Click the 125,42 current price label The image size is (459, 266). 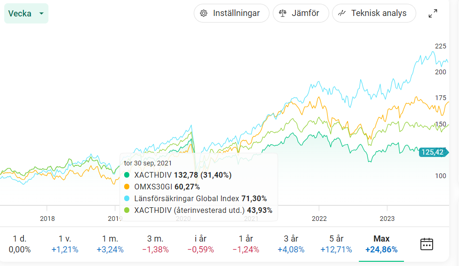pos(433,152)
